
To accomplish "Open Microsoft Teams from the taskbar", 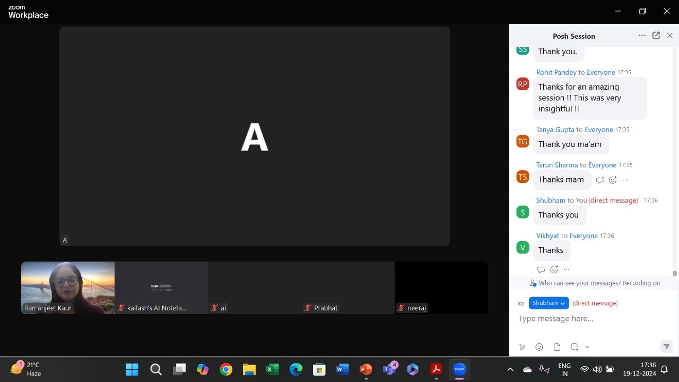I will point(389,369).
